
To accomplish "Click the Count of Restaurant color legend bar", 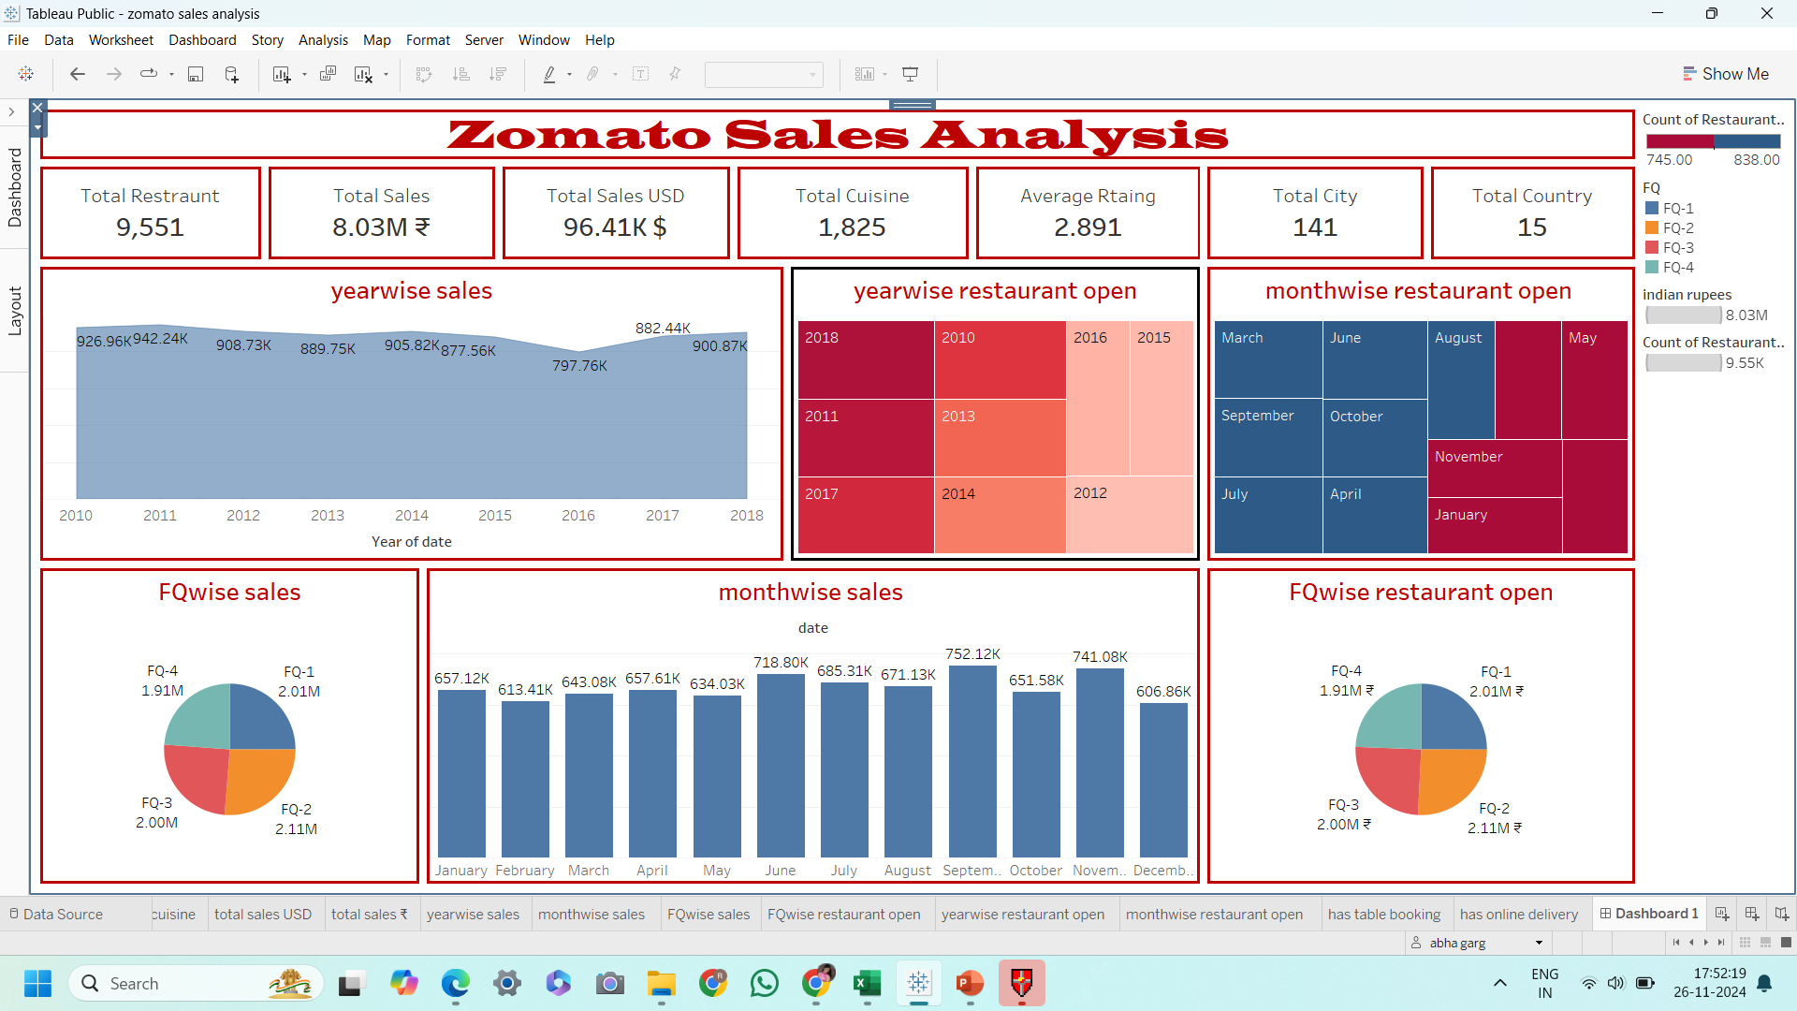I will click(x=1713, y=141).
